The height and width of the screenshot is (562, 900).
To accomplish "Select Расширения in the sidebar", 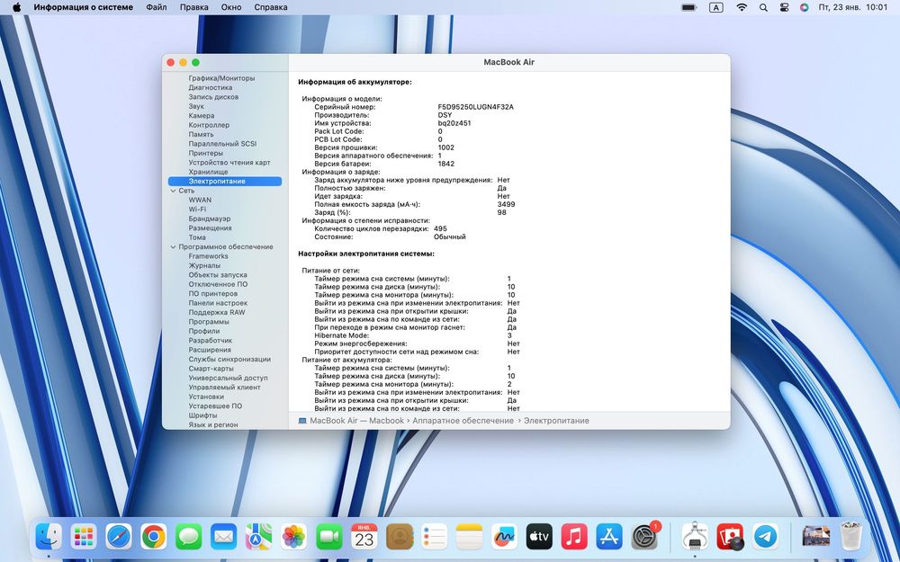I will (210, 350).
